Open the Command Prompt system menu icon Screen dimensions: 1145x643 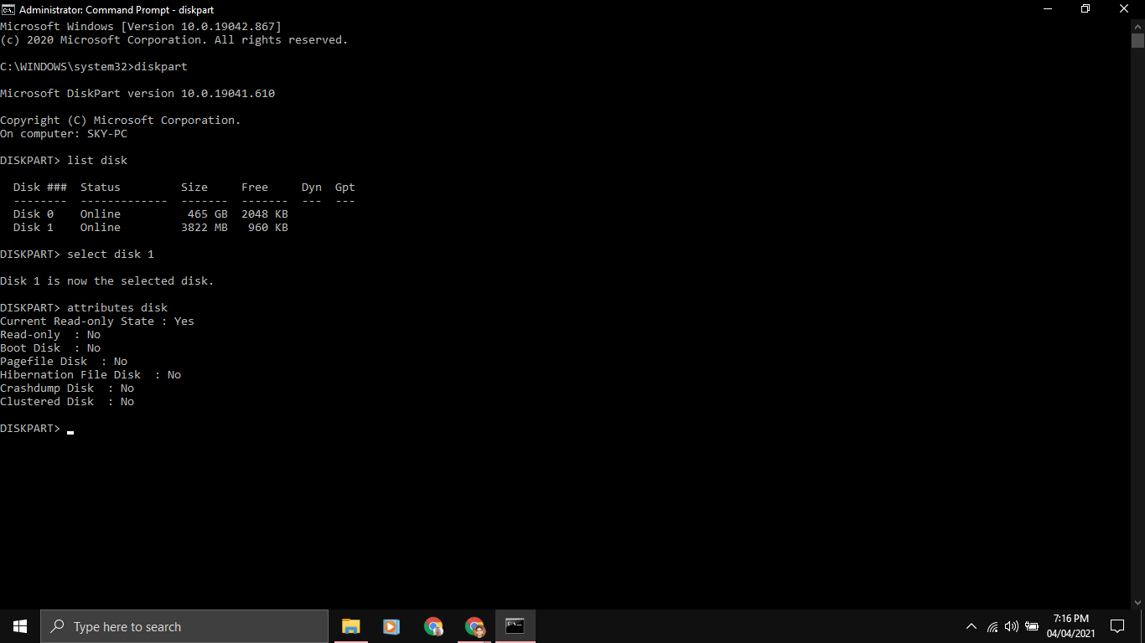(x=8, y=9)
